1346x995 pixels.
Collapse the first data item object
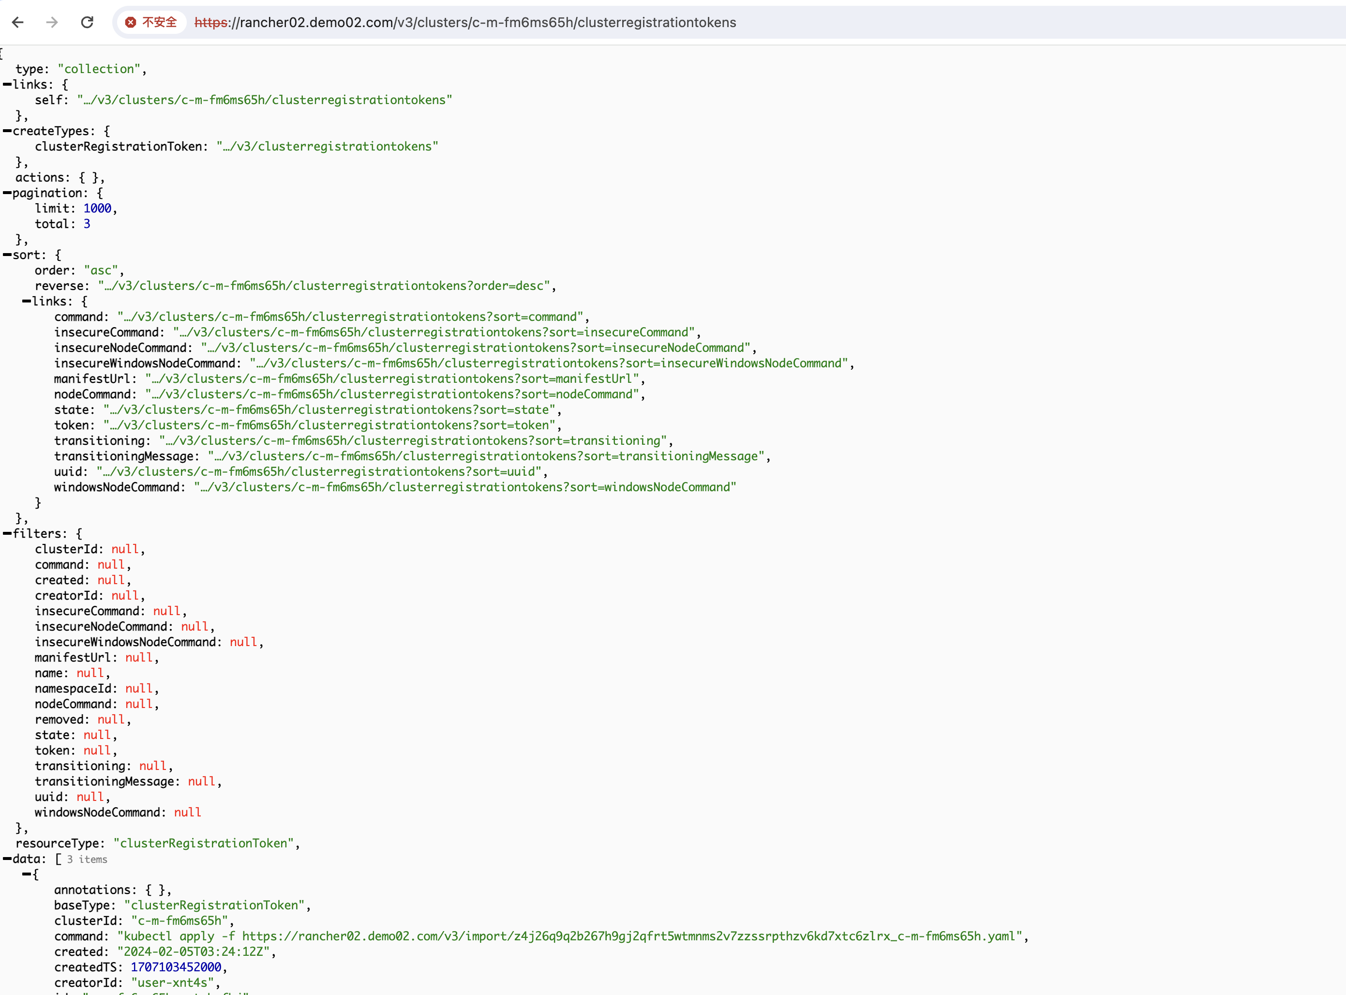pyautogui.click(x=27, y=874)
